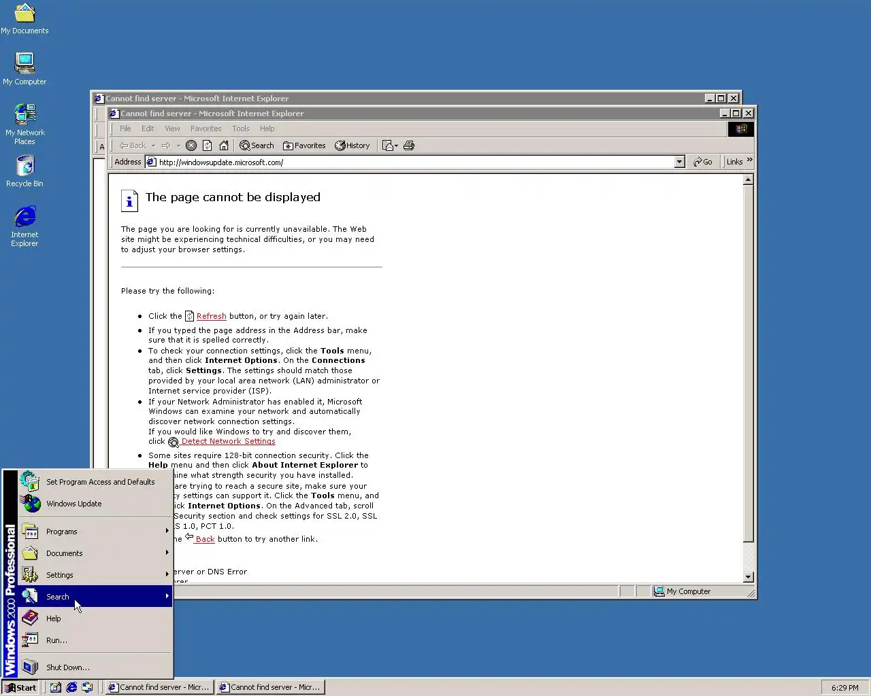Viewport: 871px width, 696px height.
Task: Expand the Documents submenu arrow
Action: (167, 553)
